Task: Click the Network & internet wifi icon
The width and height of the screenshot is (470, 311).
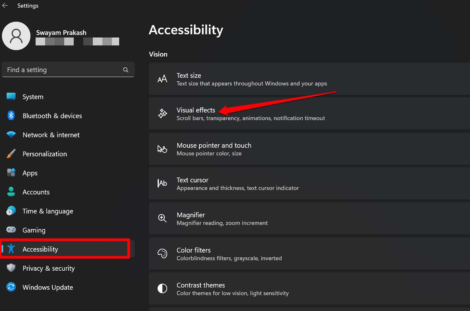Action: click(11, 135)
